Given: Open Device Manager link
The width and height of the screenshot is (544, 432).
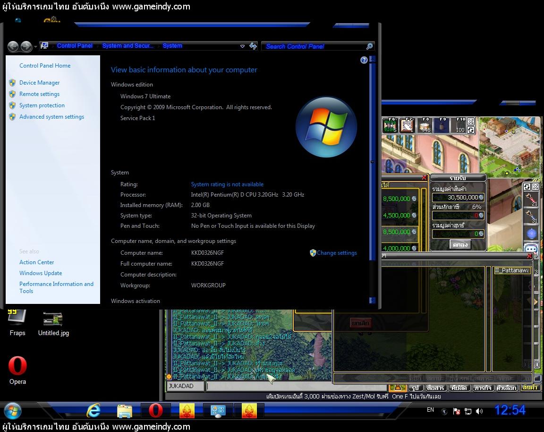Looking at the screenshot, I should point(39,83).
